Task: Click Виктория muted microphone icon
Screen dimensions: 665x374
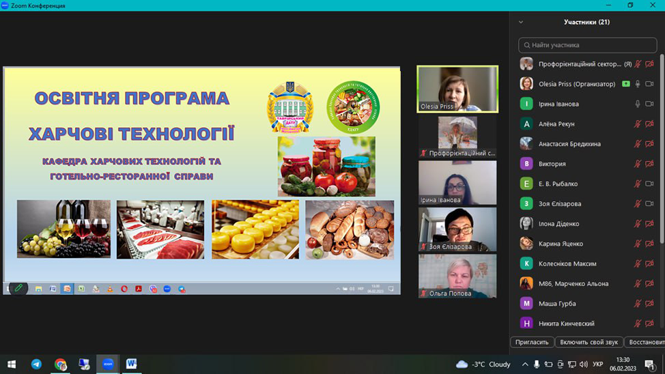Action: 638,164
